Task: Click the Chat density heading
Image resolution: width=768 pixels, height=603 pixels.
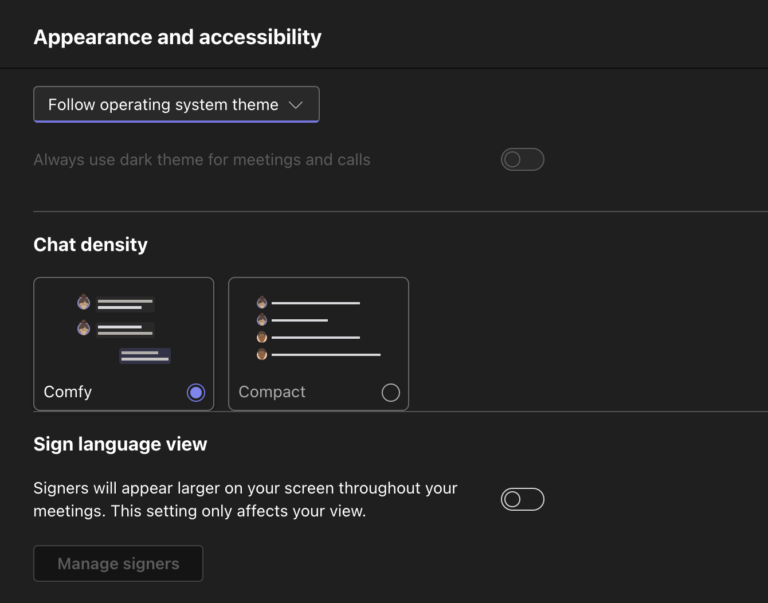Action: [x=91, y=245]
